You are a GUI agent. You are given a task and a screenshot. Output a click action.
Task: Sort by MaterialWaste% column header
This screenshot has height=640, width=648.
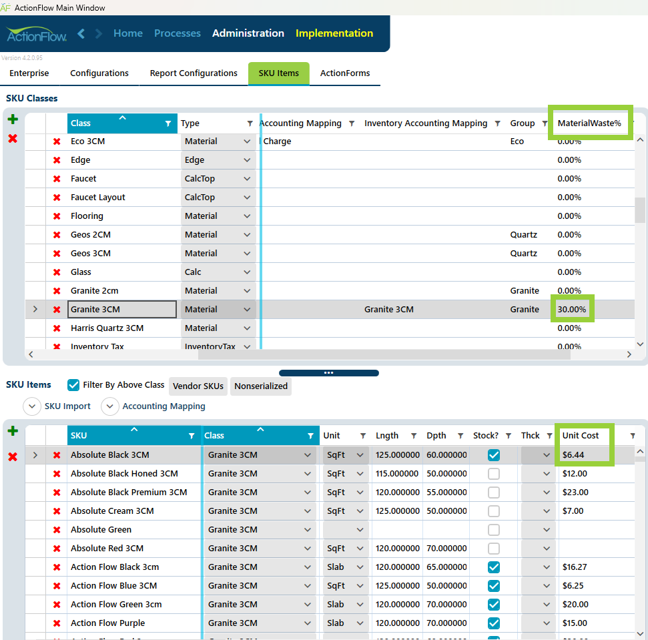pyautogui.click(x=589, y=123)
